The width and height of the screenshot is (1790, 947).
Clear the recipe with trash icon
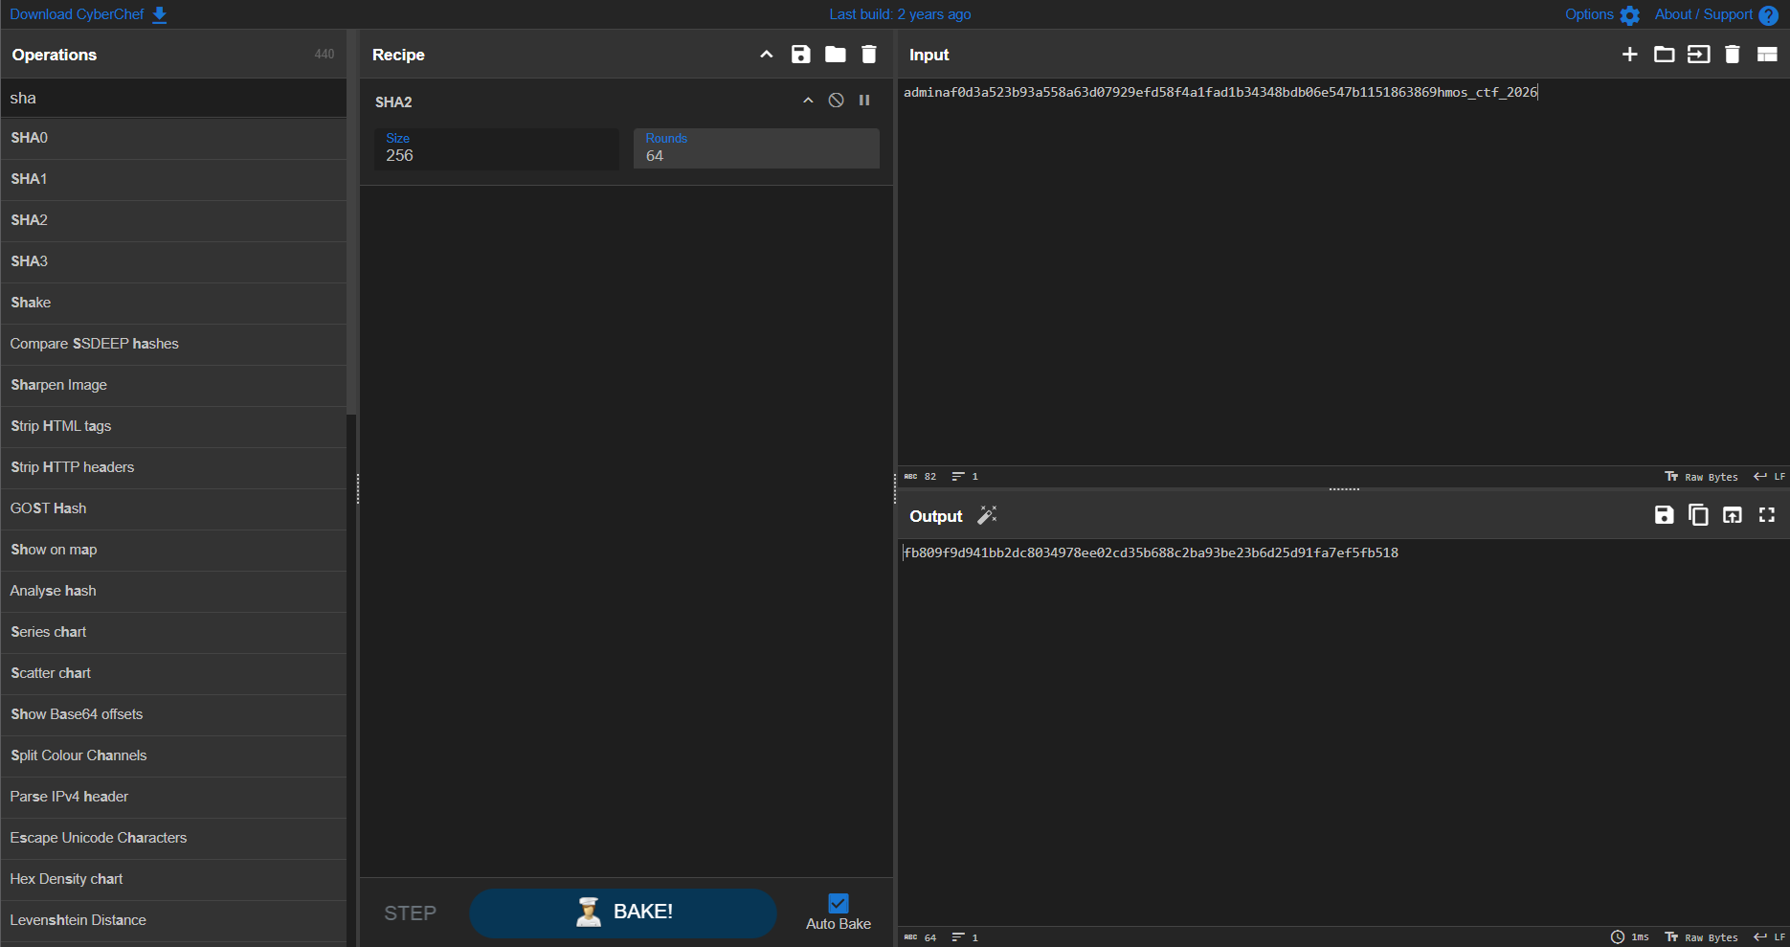pyautogui.click(x=869, y=55)
